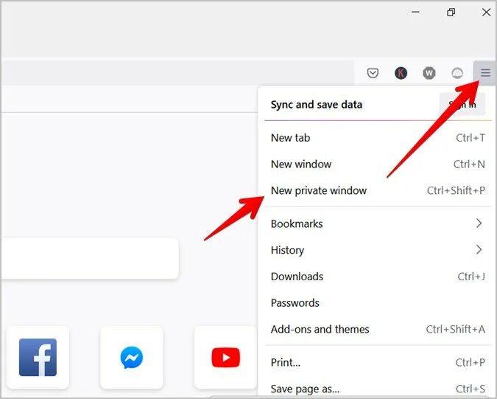Open Downloads from the menu
Image resolution: width=497 pixels, height=399 pixels.
pyautogui.click(x=378, y=277)
